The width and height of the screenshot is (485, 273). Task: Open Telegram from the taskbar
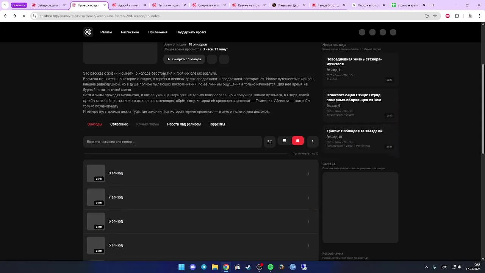click(204, 267)
